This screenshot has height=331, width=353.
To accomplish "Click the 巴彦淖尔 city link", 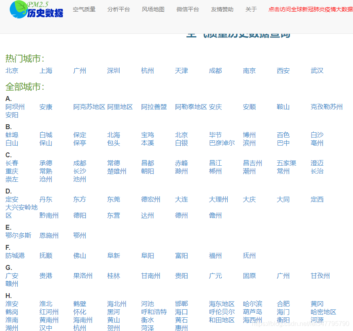I will point(221,143).
